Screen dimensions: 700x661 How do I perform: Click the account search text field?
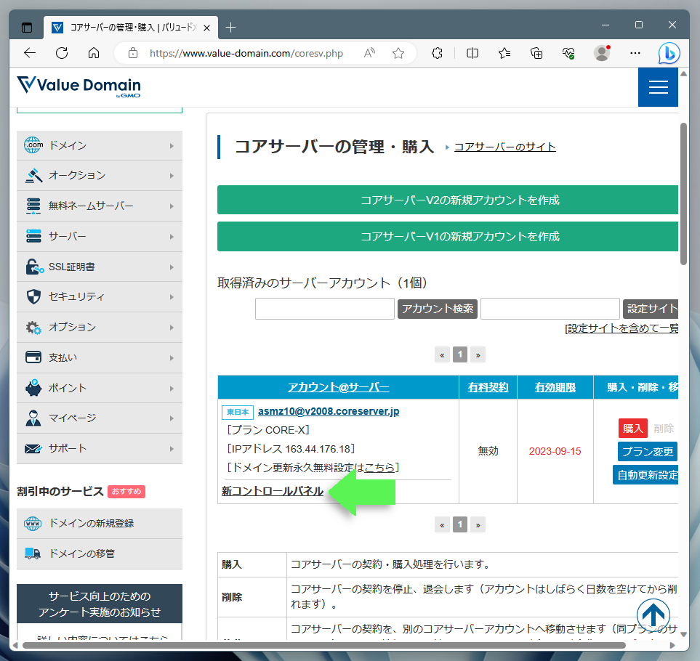324,309
